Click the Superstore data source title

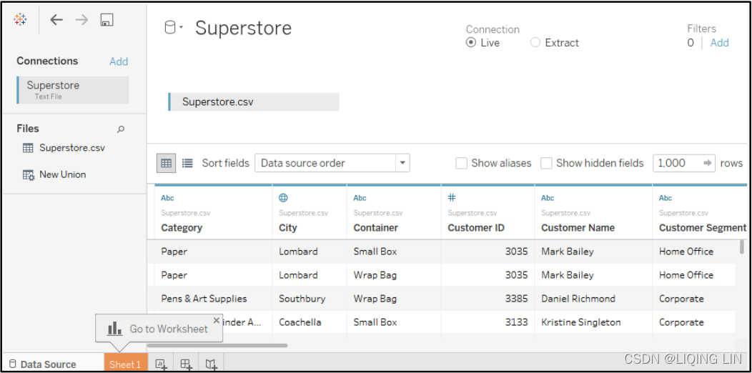tap(243, 28)
